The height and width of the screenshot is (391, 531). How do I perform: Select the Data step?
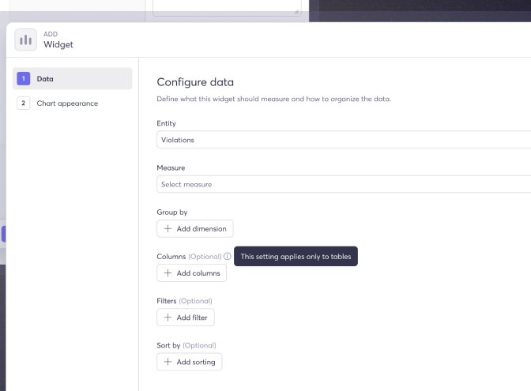click(x=73, y=78)
